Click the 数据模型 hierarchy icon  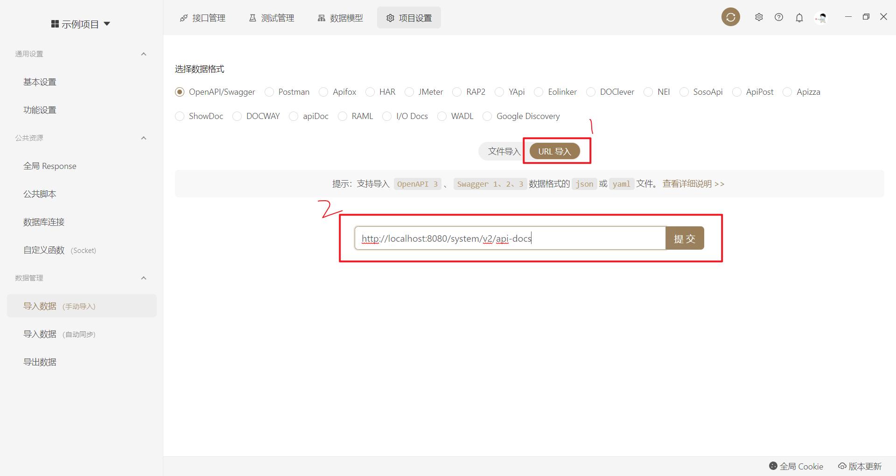click(x=322, y=18)
